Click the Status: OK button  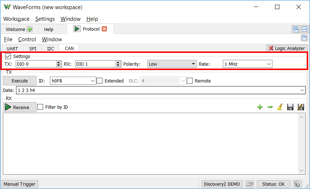click(x=273, y=184)
